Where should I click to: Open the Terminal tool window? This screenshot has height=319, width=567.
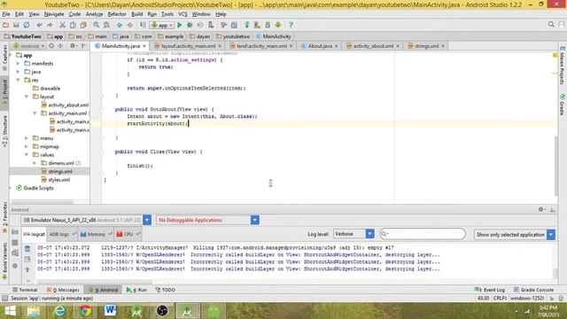pyautogui.click(x=25, y=290)
